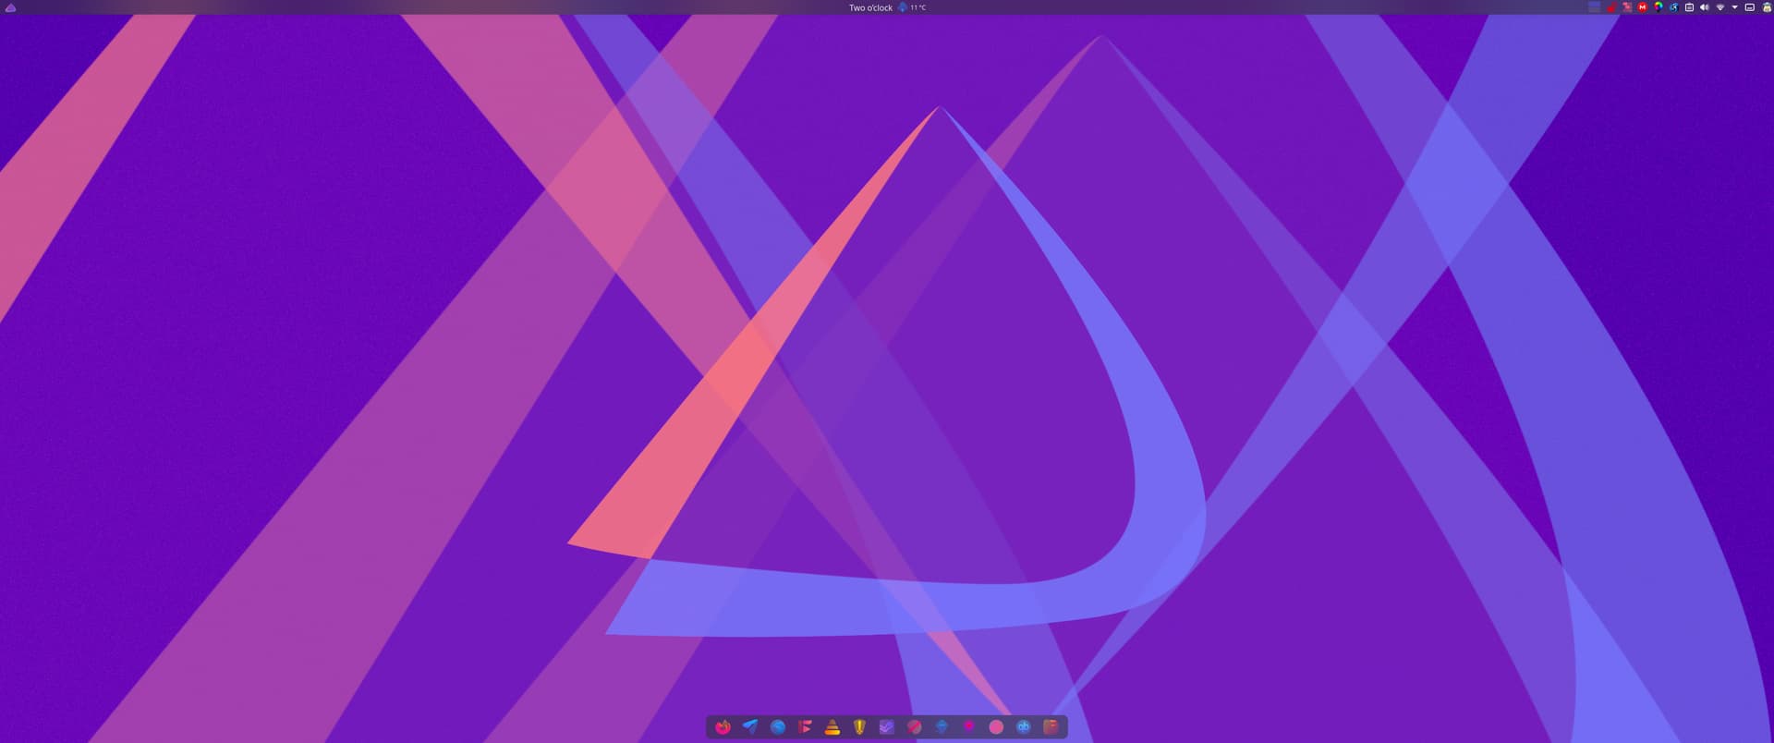
Task: Expand hidden system tray icons arrow
Action: coord(1734,7)
